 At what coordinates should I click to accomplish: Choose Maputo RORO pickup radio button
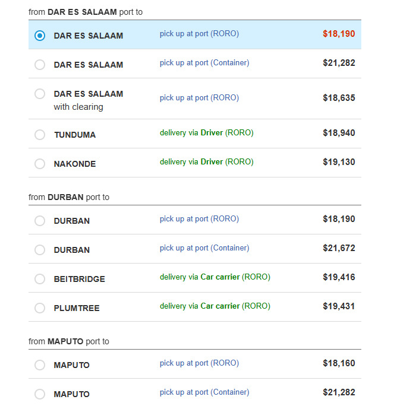tap(40, 365)
